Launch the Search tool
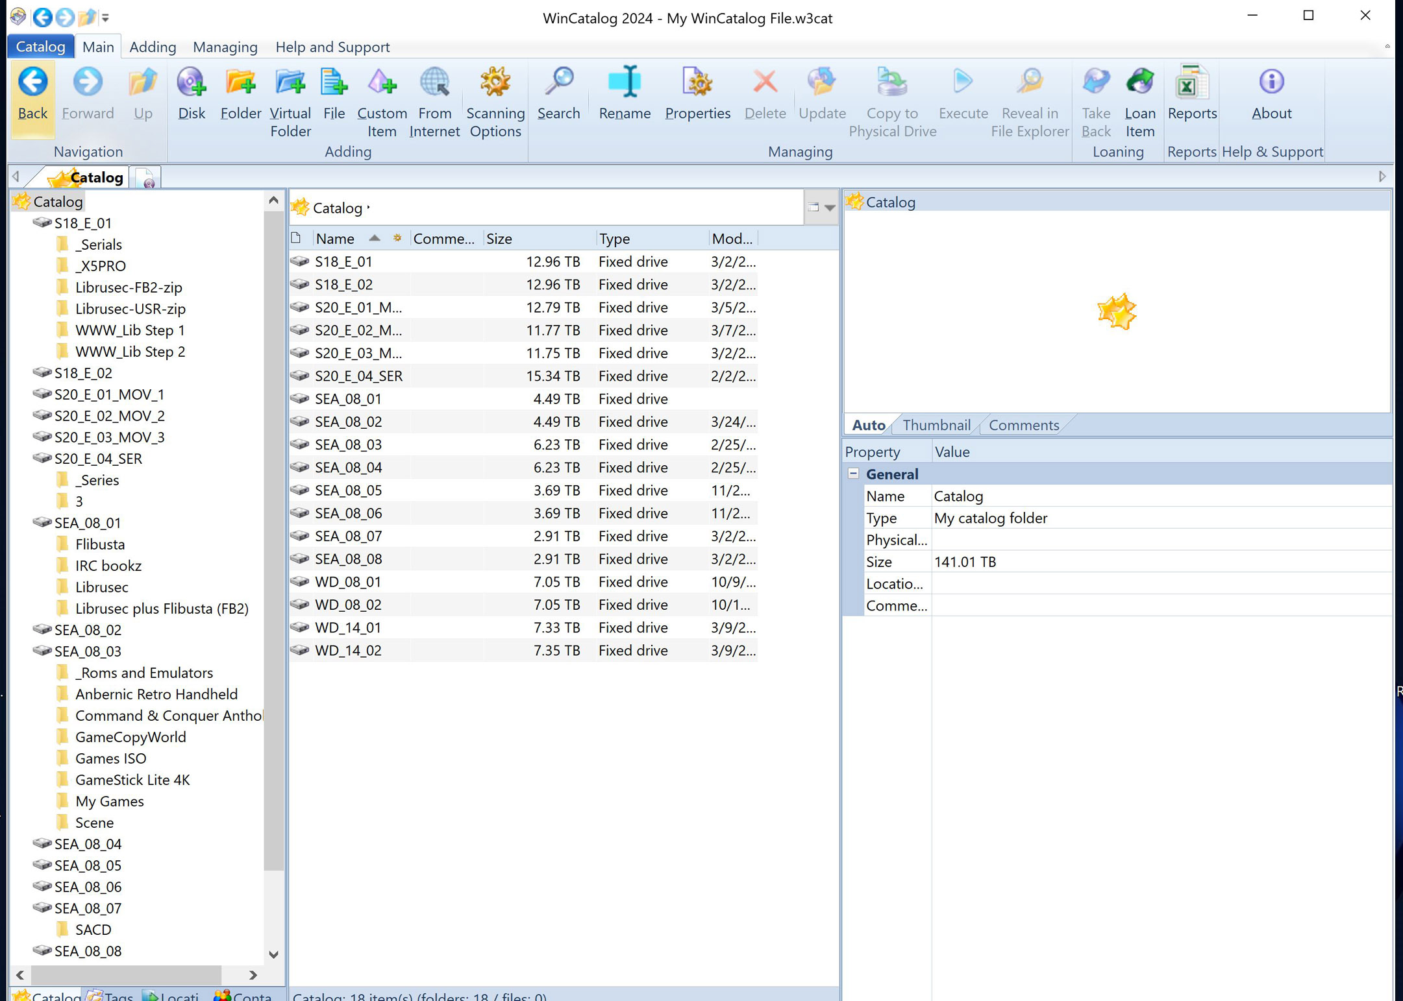 558,95
